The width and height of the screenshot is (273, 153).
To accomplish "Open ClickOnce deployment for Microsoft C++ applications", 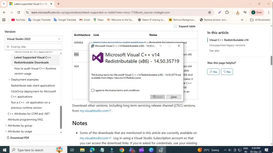I will (33, 94).
